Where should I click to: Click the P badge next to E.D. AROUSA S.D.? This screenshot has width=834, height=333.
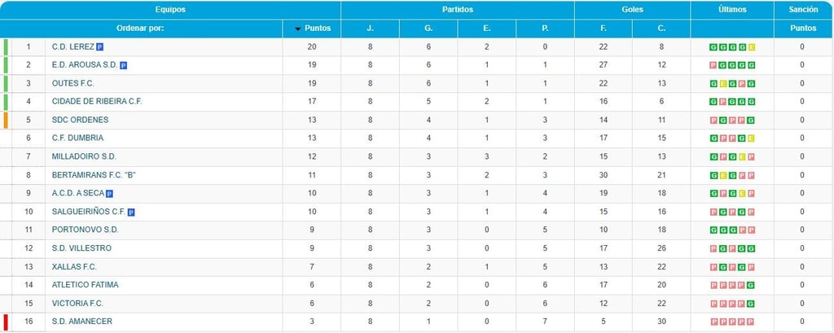124,65
